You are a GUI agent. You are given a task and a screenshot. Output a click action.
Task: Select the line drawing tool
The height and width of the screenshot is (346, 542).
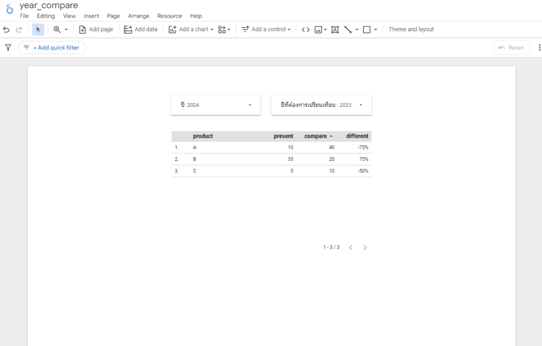pyautogui.click(x=348, y=30)
